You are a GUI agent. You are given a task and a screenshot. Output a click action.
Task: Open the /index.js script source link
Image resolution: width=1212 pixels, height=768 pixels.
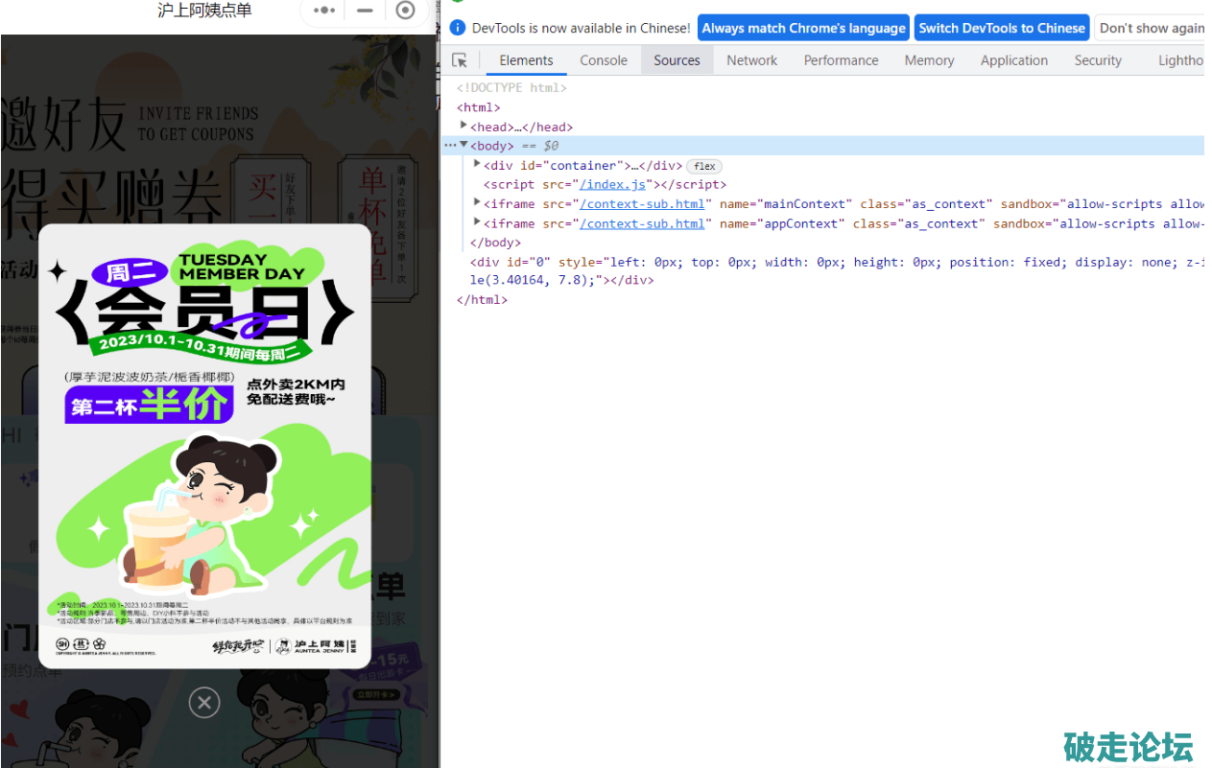tap(615, 185)
